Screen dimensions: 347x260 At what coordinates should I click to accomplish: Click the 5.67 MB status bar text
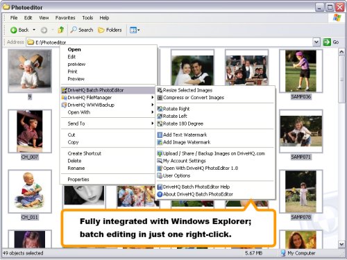click(x=254, y=253)
